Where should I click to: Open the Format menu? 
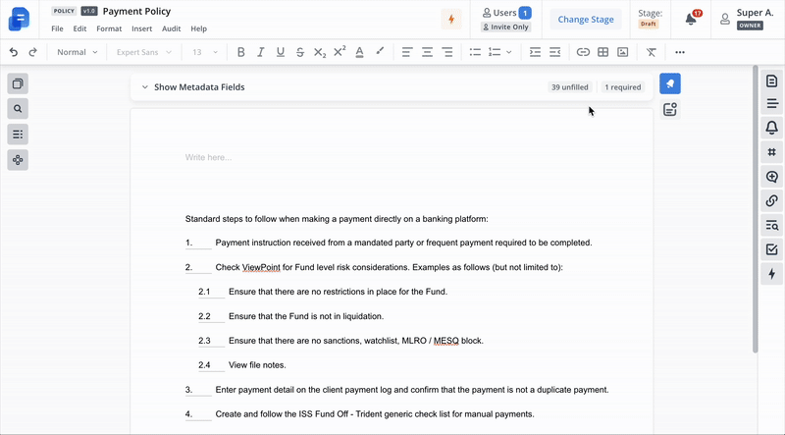point(109,28)
